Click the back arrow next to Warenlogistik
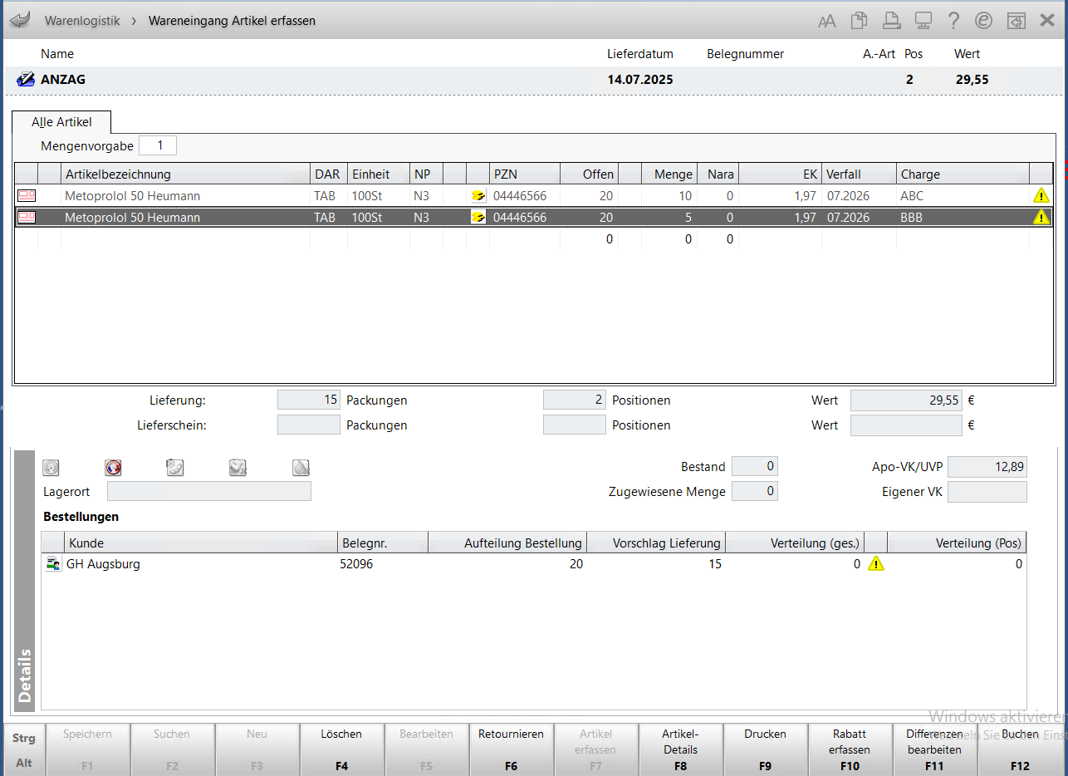 click(x=18, y=20)
